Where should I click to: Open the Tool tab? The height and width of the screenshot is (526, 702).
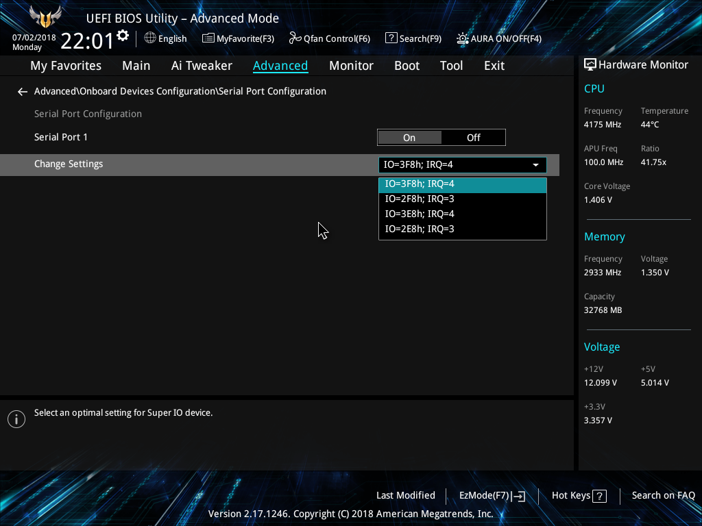(451, 66)
